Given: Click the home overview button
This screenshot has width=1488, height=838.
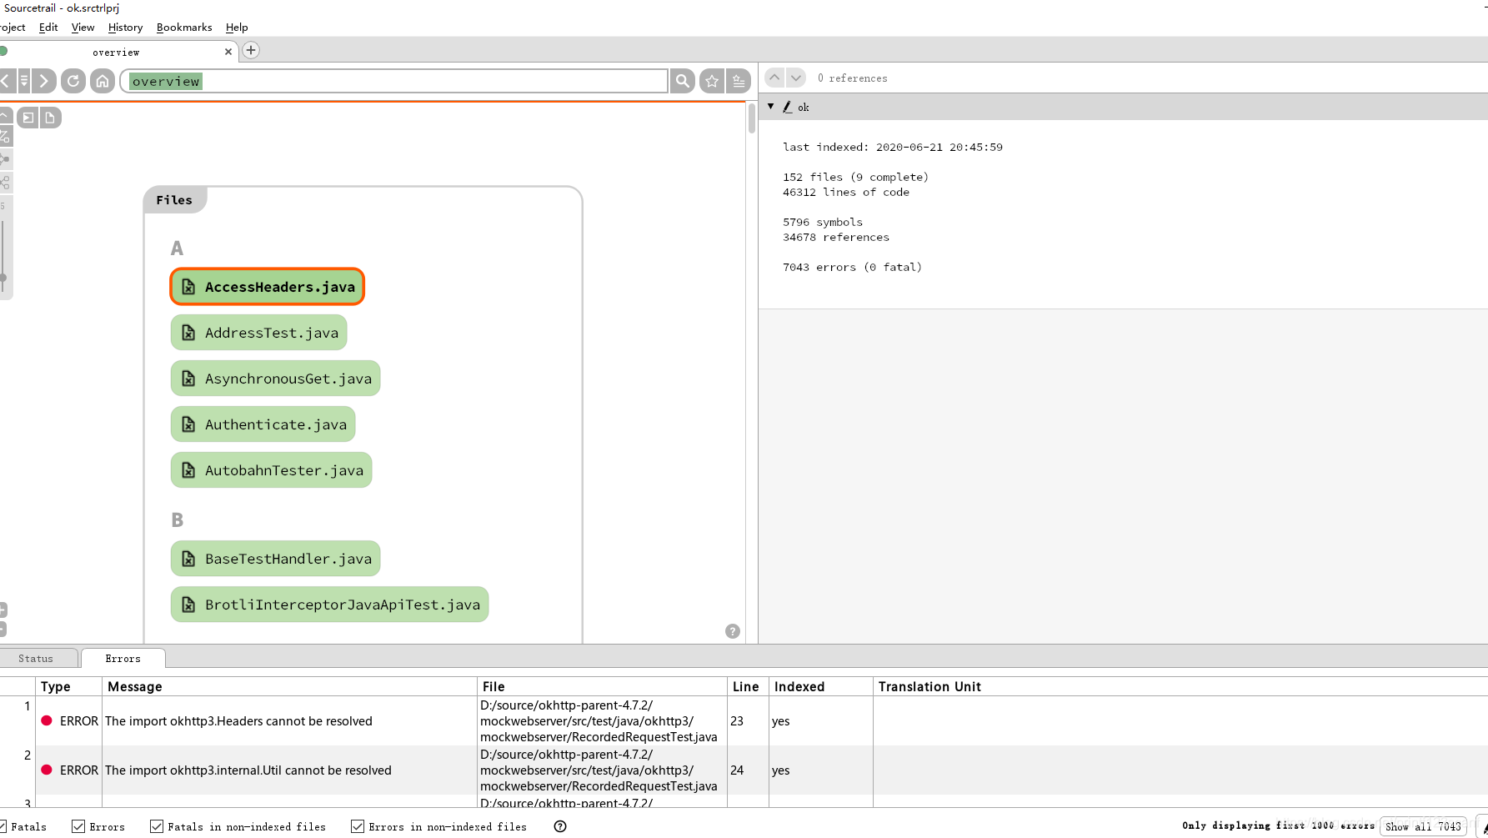Looking at the screenshot, I should (x=103, y=81).
